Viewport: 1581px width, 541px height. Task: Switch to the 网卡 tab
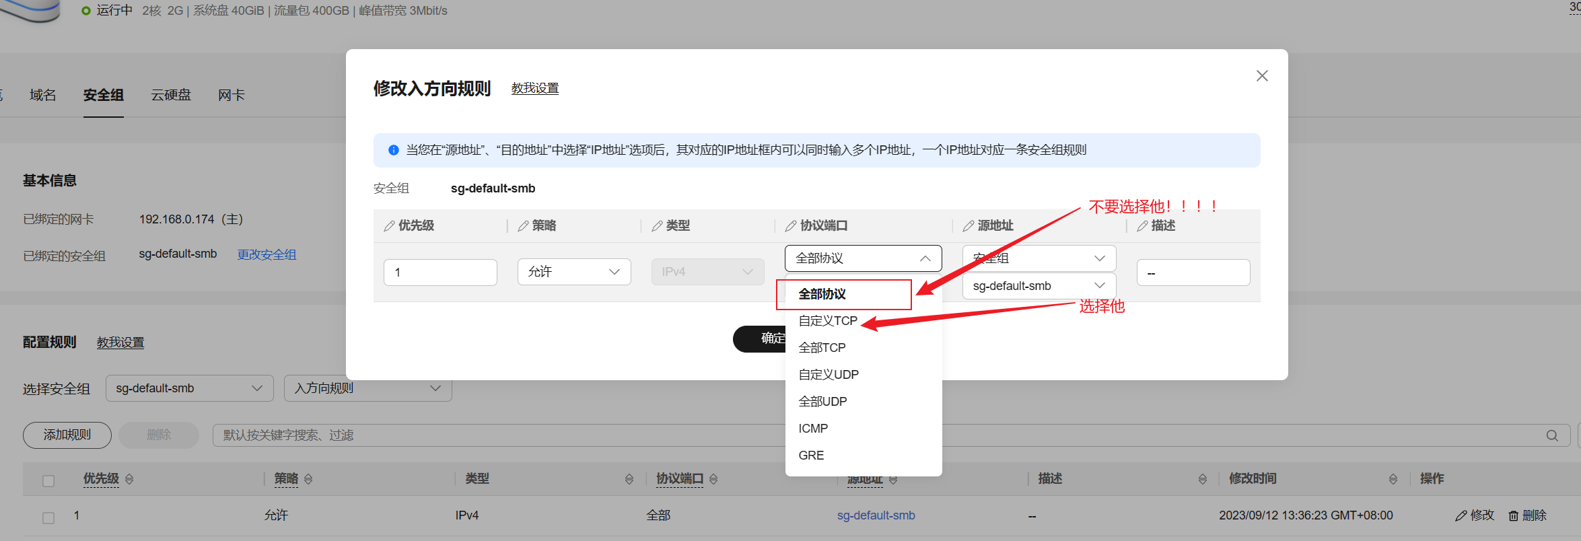pyautogui.click(x=232, y=95)
